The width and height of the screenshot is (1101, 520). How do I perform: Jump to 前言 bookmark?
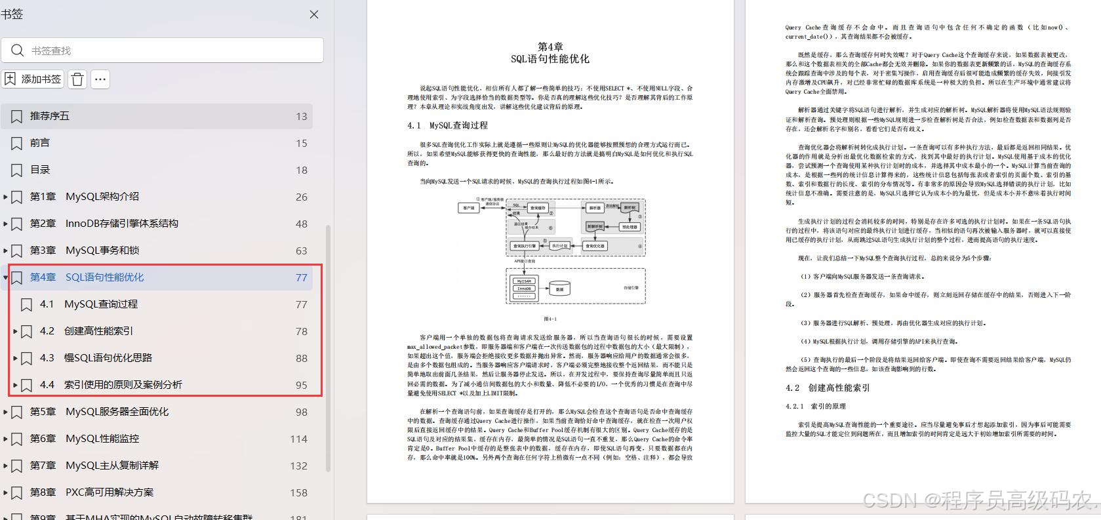39,143
